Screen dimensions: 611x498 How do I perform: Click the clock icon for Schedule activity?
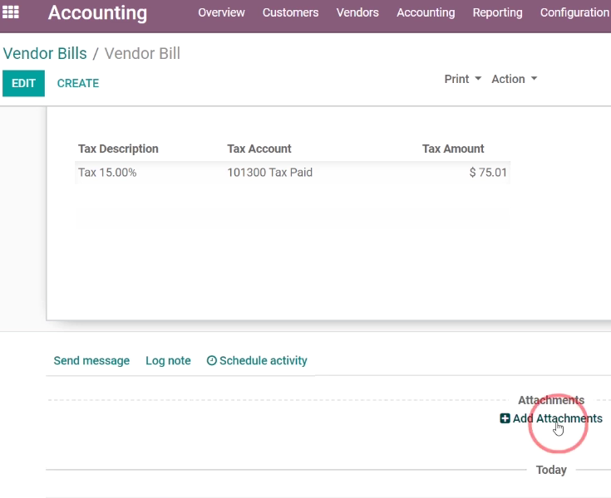pyautogui.click(x=211, y=361)
